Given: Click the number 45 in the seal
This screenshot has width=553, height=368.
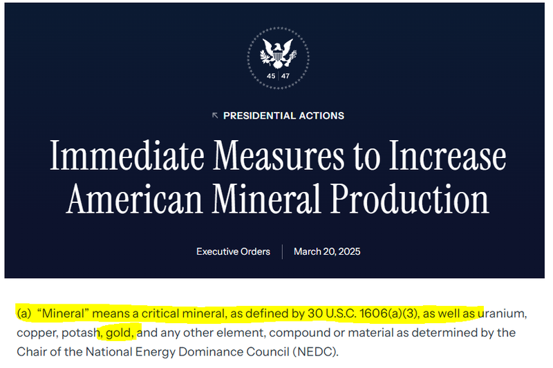Looking at the screenshot, I should (271, 76).
